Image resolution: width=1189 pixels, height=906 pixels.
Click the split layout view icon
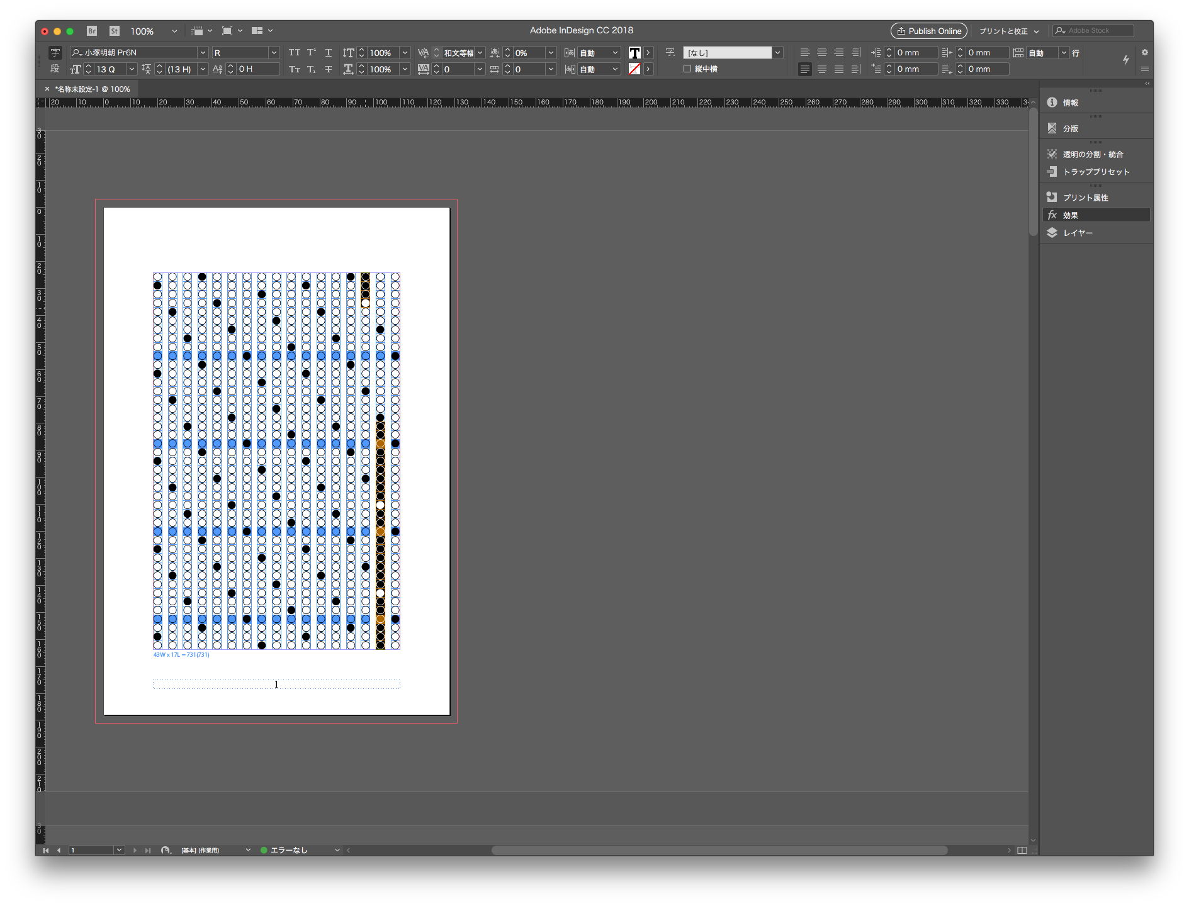(1022, 850)
